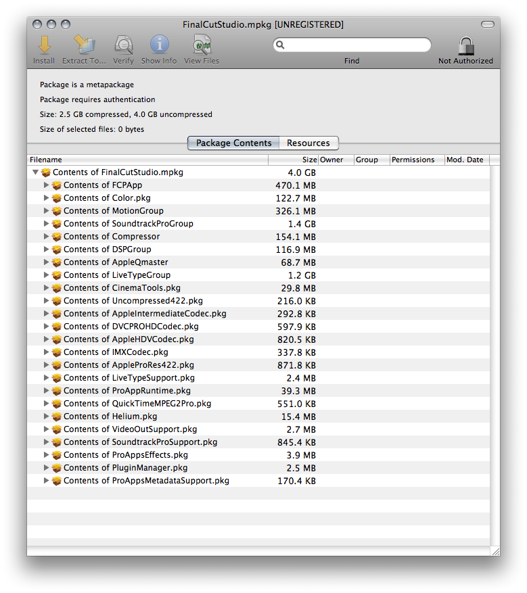This screenshot has height=593, width=527.
Task: Click the package icon beside Contents of DVCPROHDCodec.pkg
Action: click(x=57, y=327)
